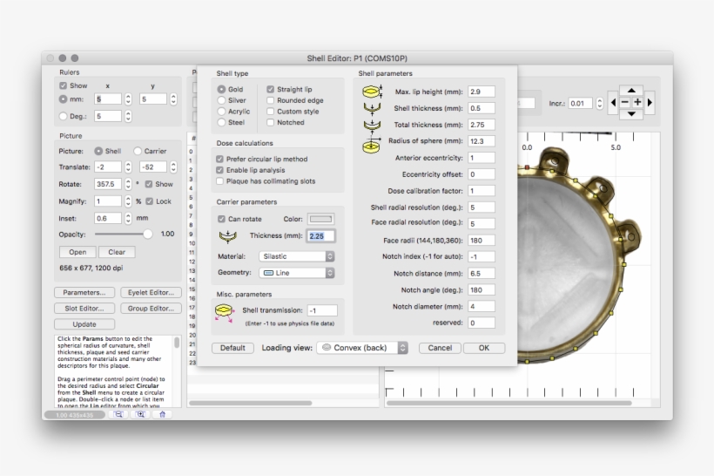Click the Max. lip height plaque icon
The height and width of the screenshot is (476, 714).
(372, 92)
